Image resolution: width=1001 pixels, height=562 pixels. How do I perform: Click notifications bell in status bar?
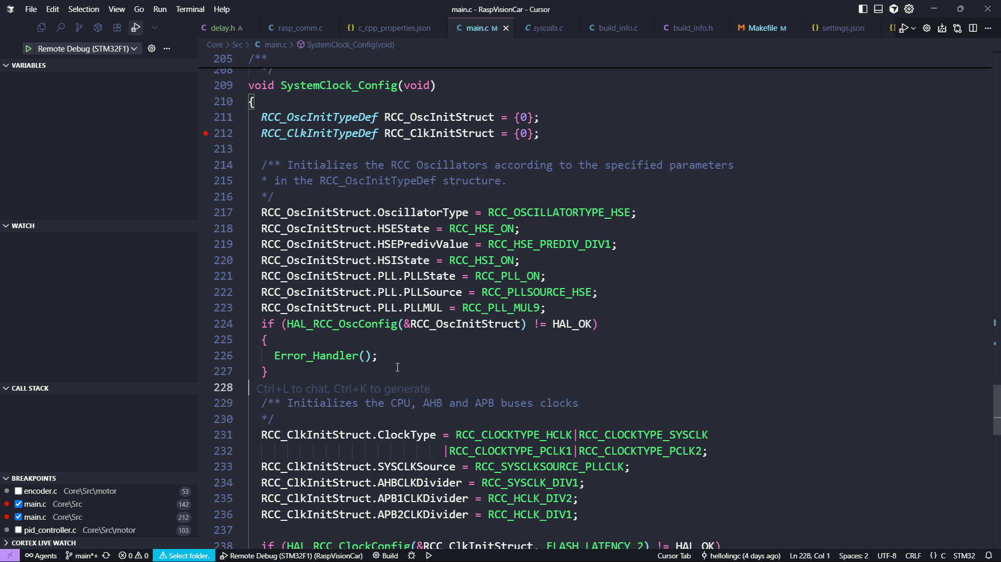pyautogui.click(x=988, y=556)
